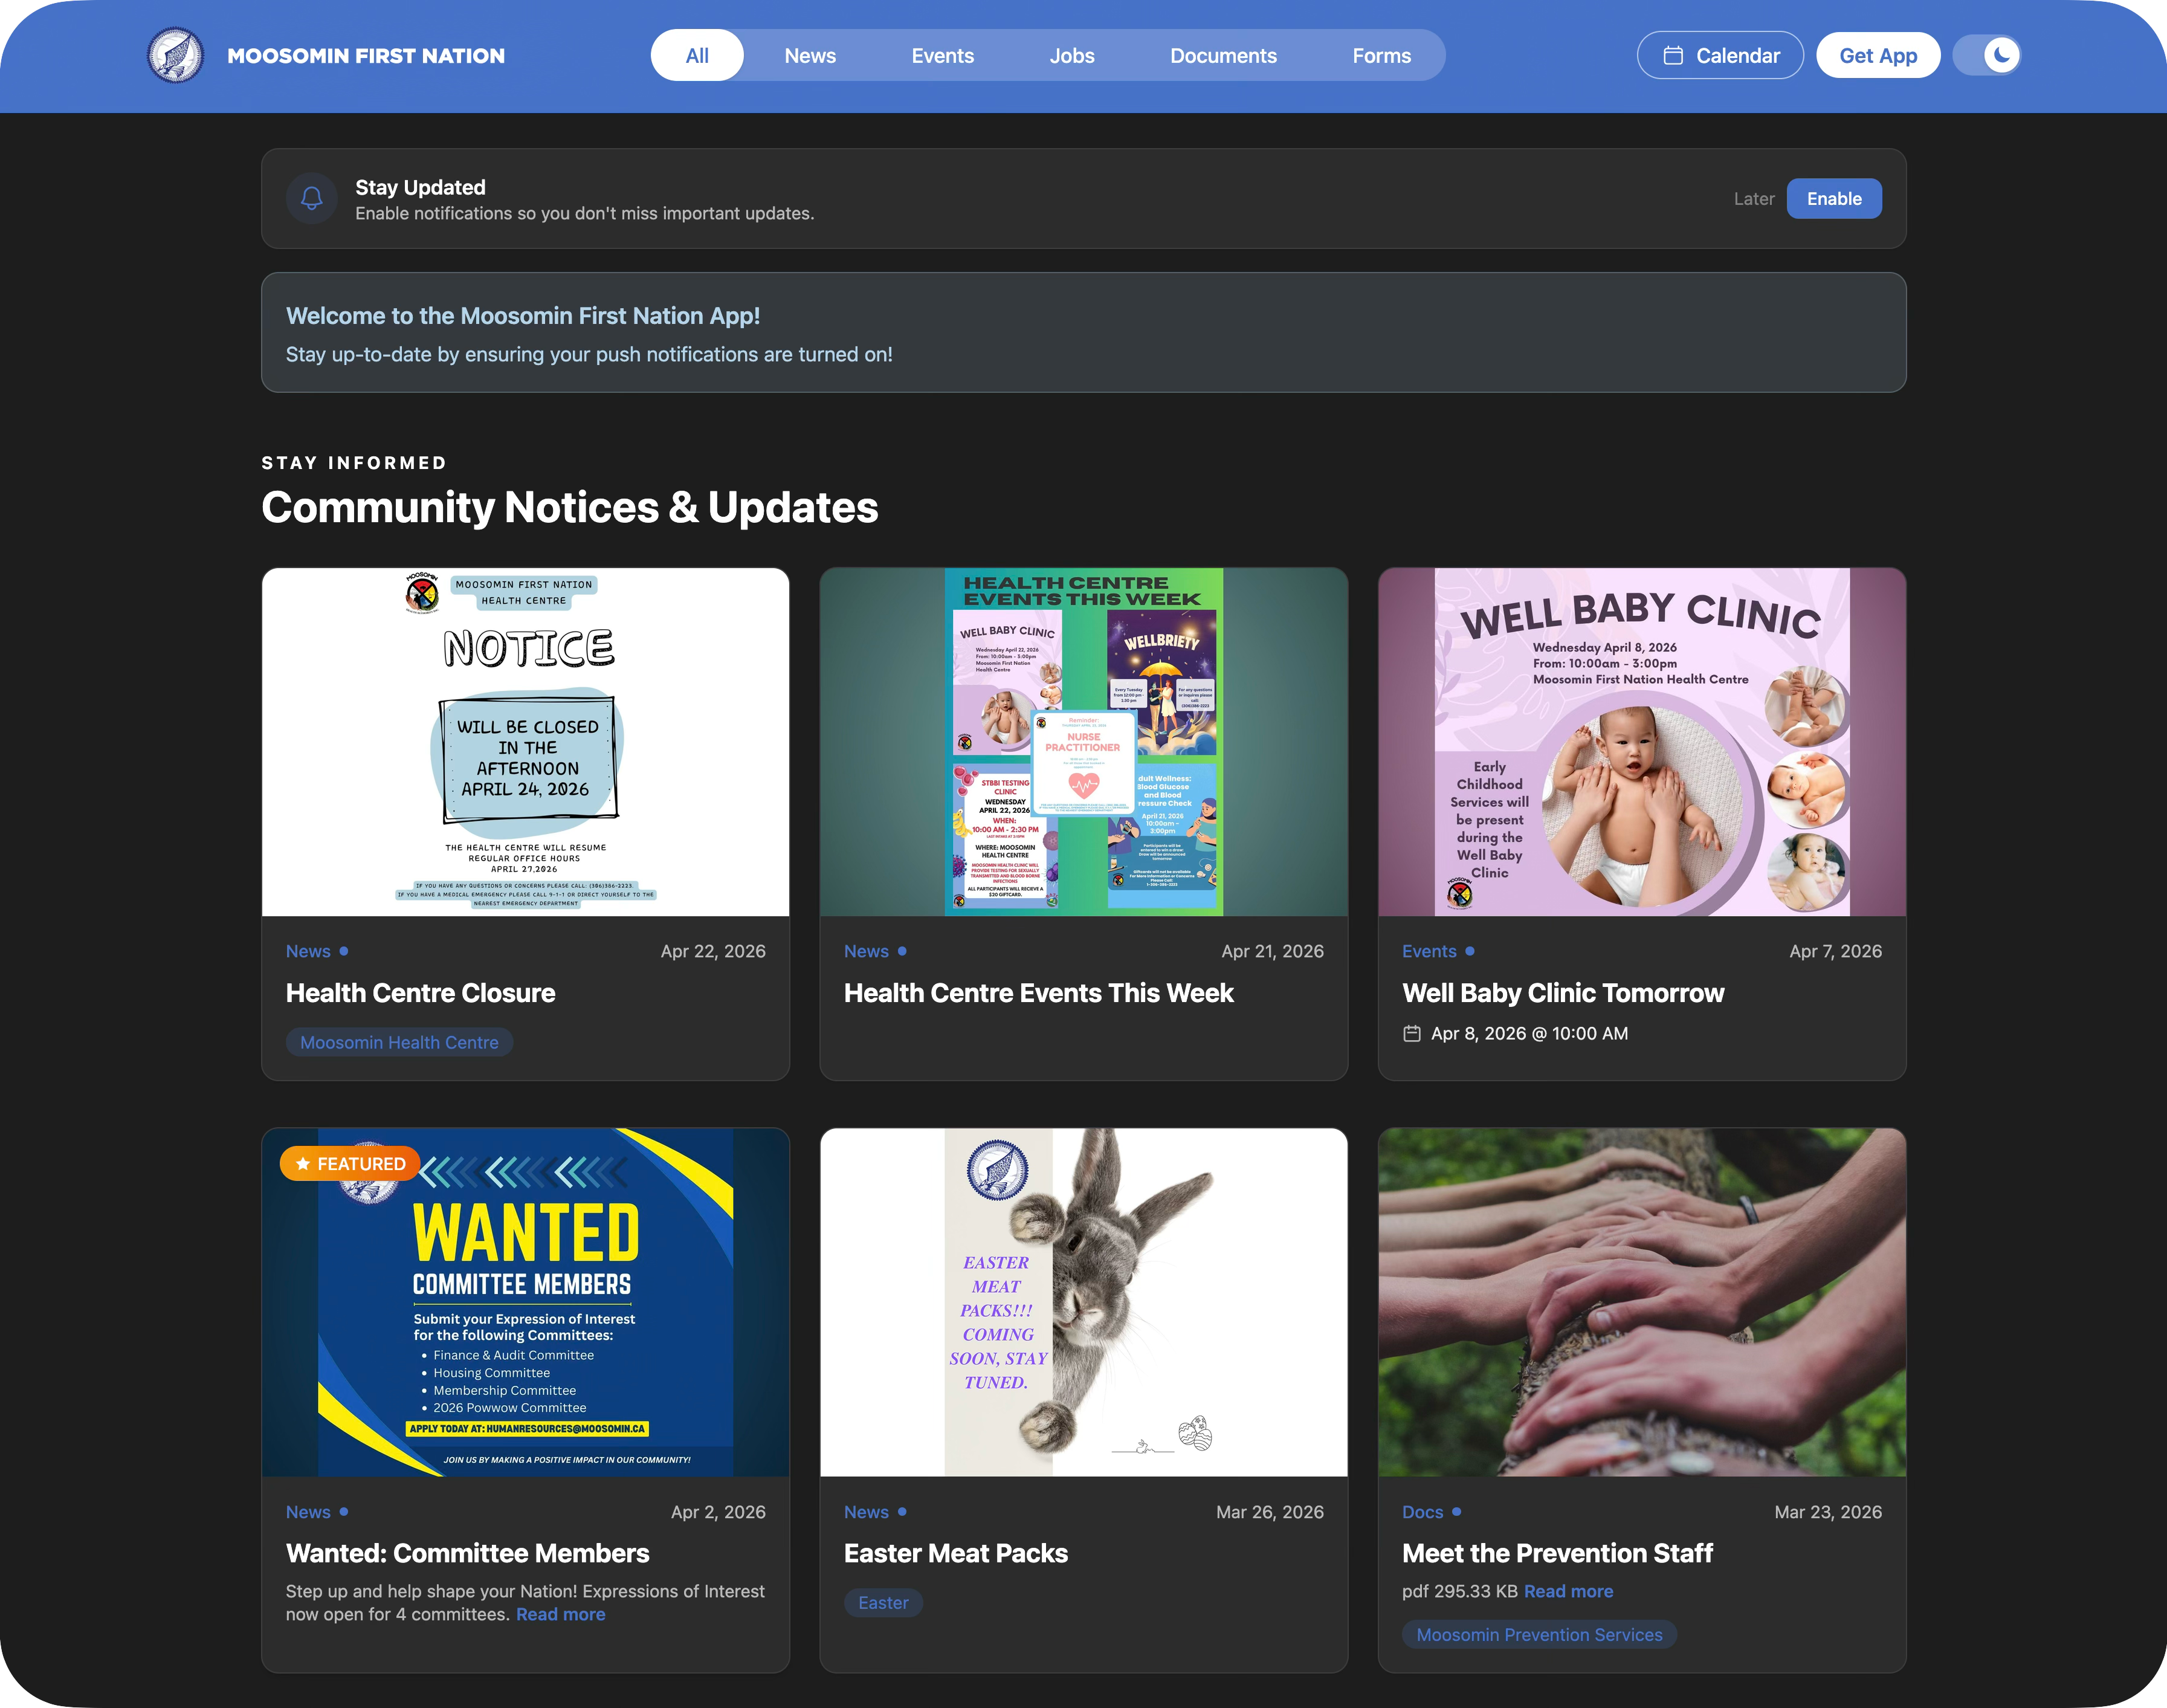2167x1708 pixels.
Task: Click the Apr 2, 2026 date
Action: pos(718,1512)
